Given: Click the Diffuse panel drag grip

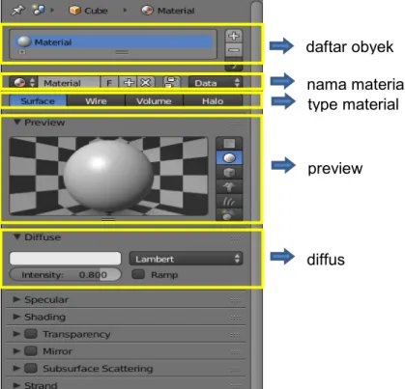Looking at the screenshot, I should pyautogui.click(x=235, y=238).
